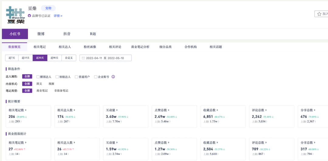Switch to the 小红书 platform tab
This screenshot has height=161, width=328.
15,34
